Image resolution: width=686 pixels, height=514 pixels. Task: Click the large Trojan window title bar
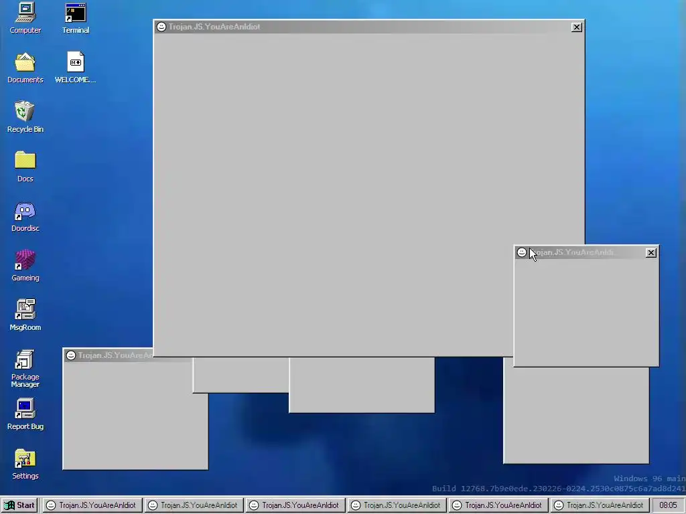click(x=369, y=27)
